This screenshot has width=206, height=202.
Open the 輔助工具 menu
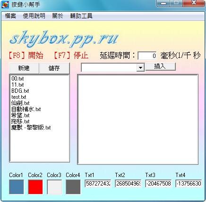pos(81,16)
